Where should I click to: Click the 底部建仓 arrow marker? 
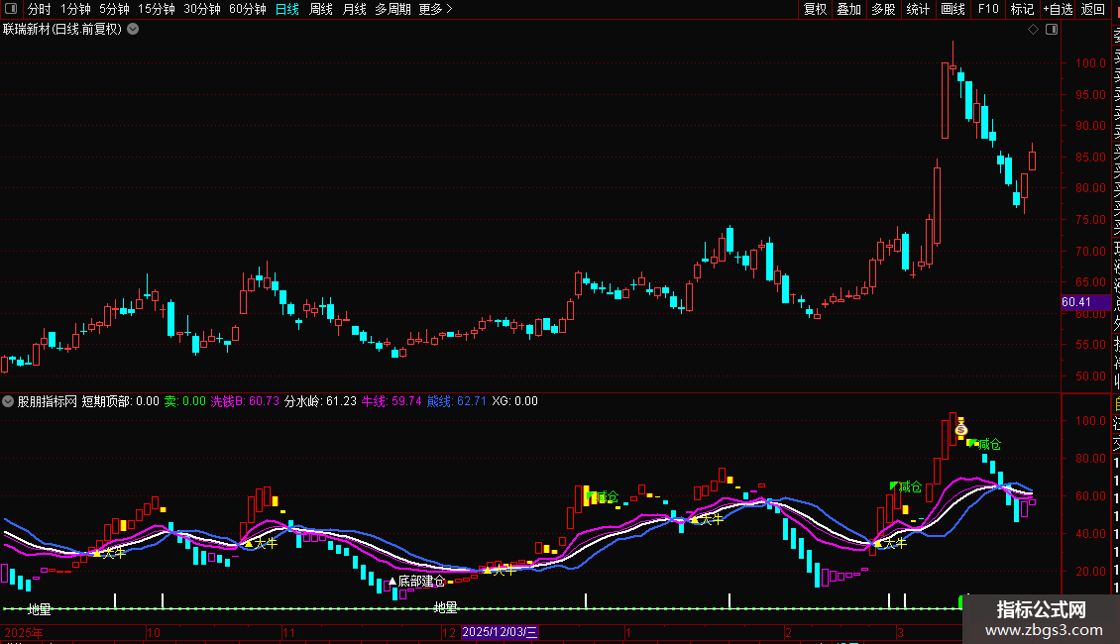click(392, 582)
